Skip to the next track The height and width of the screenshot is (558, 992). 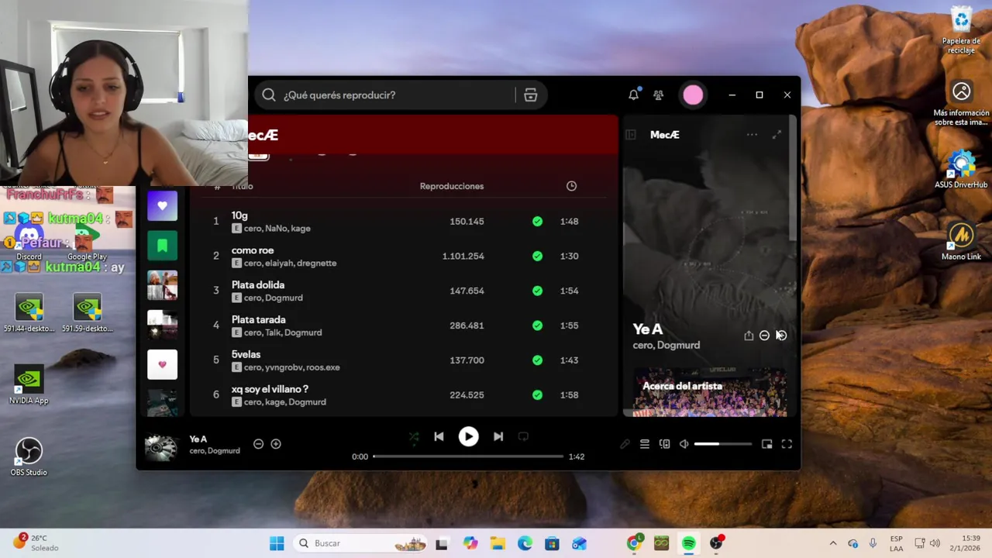click(498, 437)
